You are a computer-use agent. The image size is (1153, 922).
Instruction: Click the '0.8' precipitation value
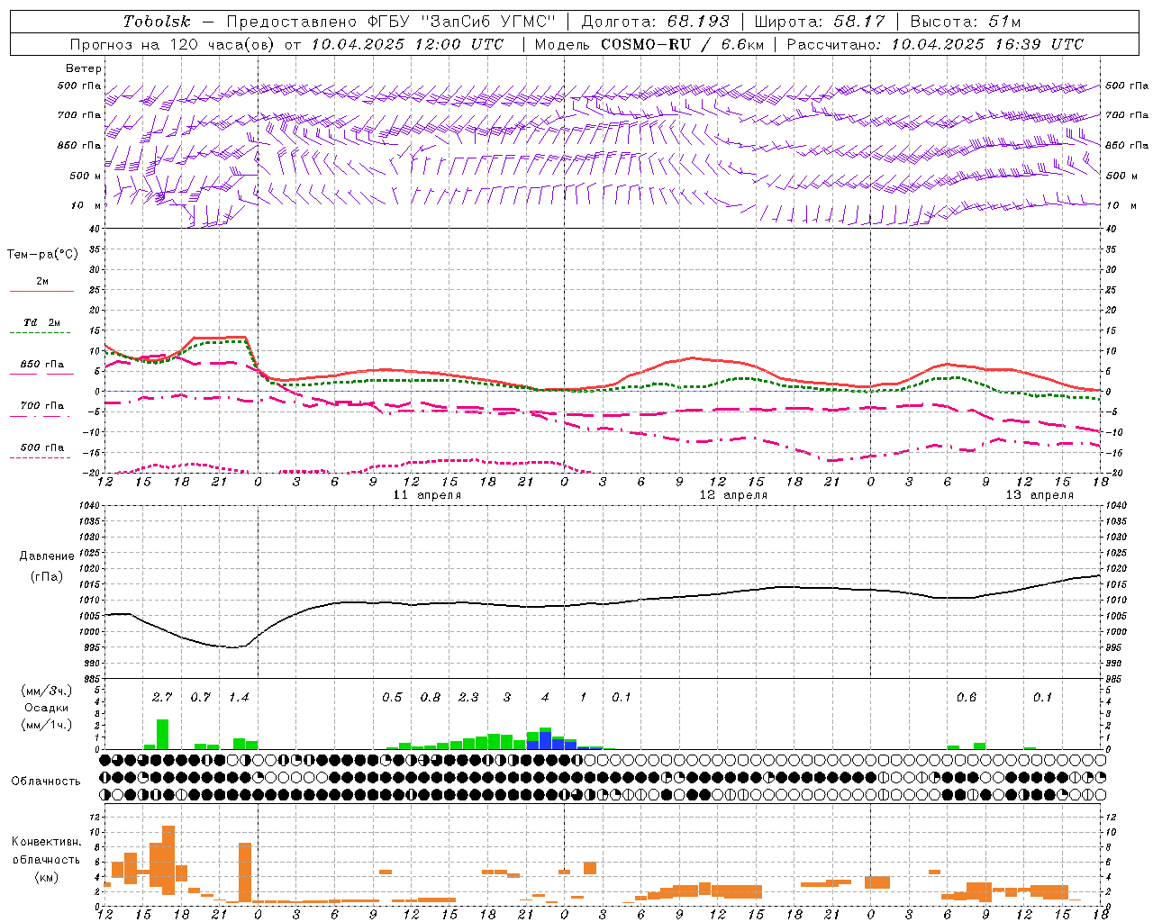click(431, 697)
